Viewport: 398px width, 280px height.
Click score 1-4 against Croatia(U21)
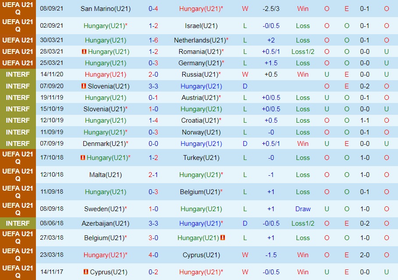[x=153, y=121]
